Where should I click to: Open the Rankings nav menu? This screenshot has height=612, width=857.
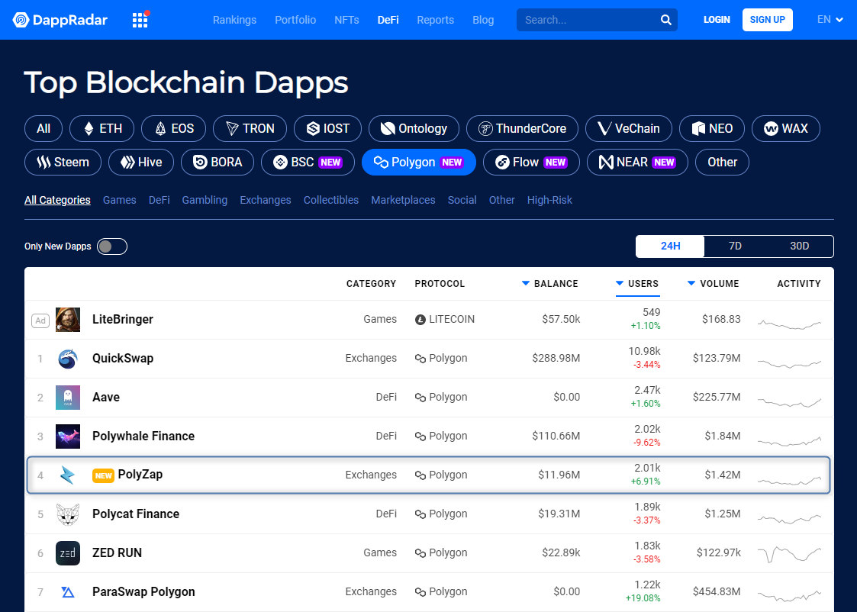click(234, 20)
